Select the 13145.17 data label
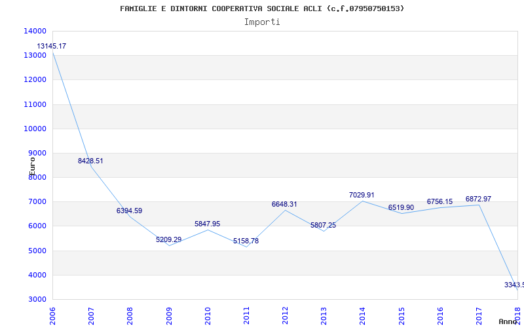Image resolution: width=524 pixels, height=328 pixels. point(52,46)
